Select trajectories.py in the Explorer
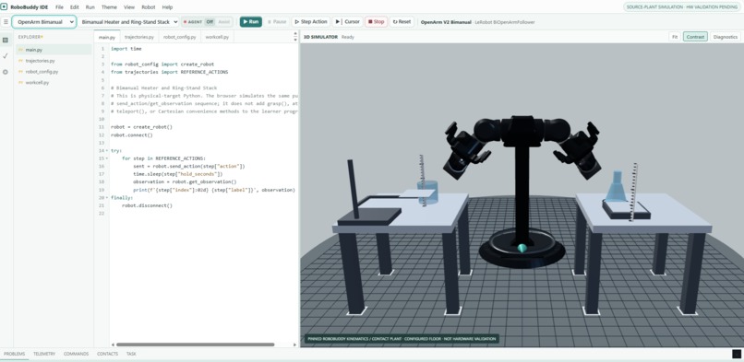Screen dimensions: 744x362 click(x=54, y=61)
